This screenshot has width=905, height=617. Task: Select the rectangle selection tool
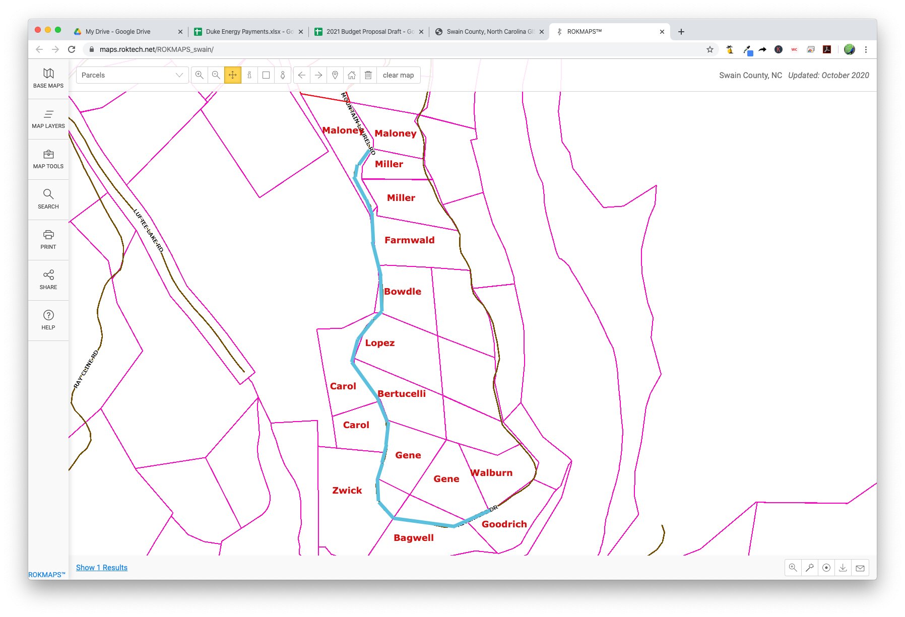pyautogui.click(x=266, y=75)
